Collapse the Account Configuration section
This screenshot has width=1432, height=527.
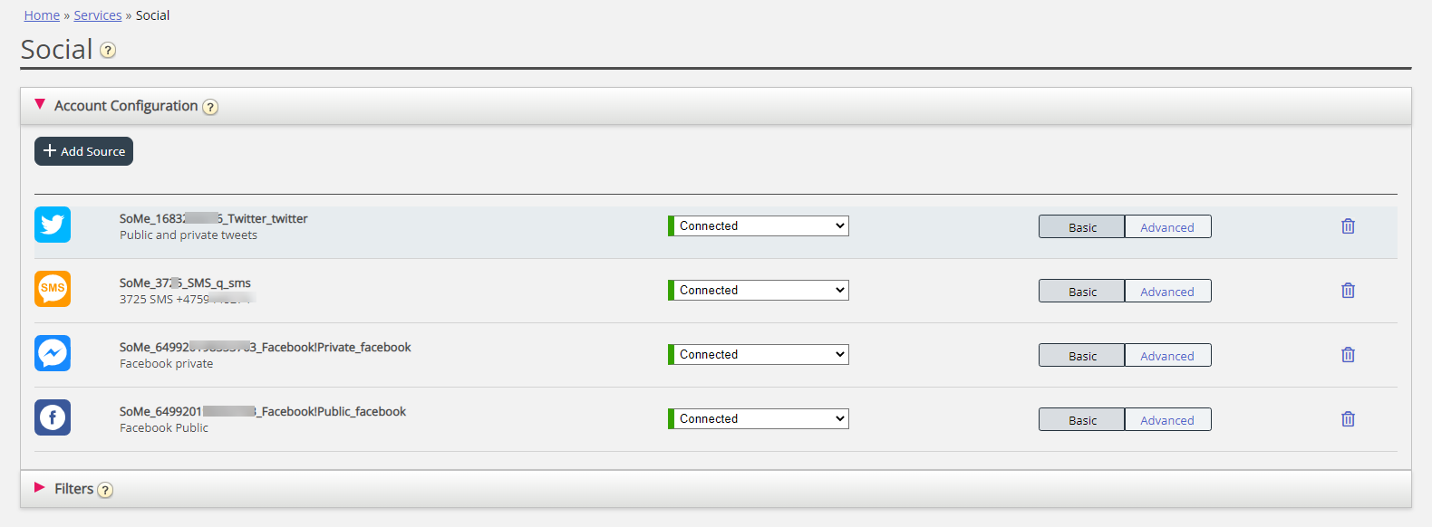40,105
